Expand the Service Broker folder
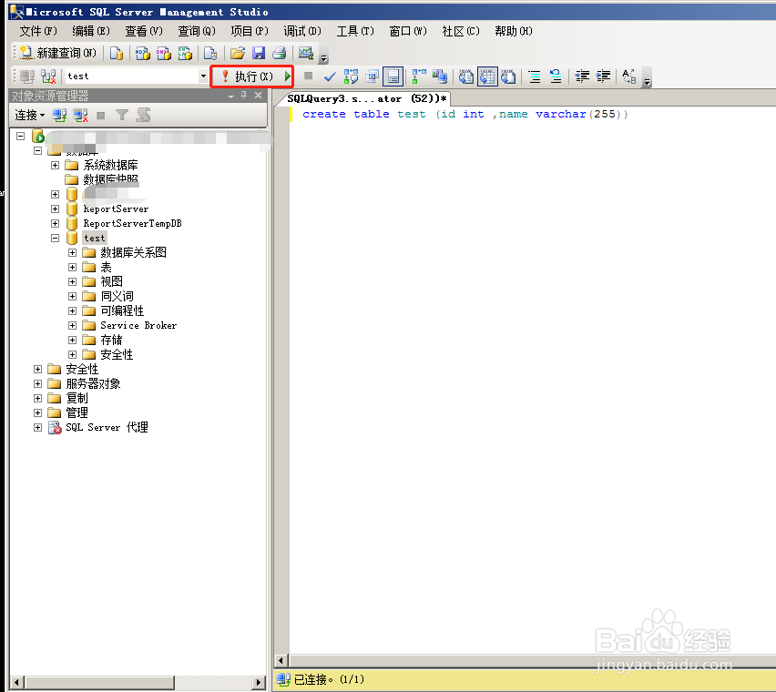 (x=72, y=325)
